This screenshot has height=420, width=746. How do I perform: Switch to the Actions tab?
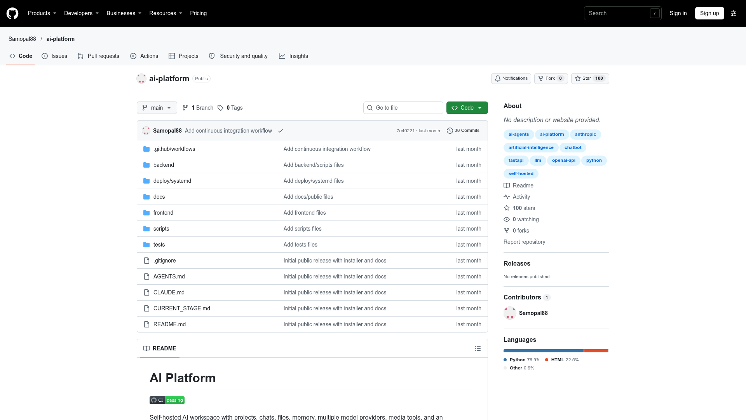144,56
